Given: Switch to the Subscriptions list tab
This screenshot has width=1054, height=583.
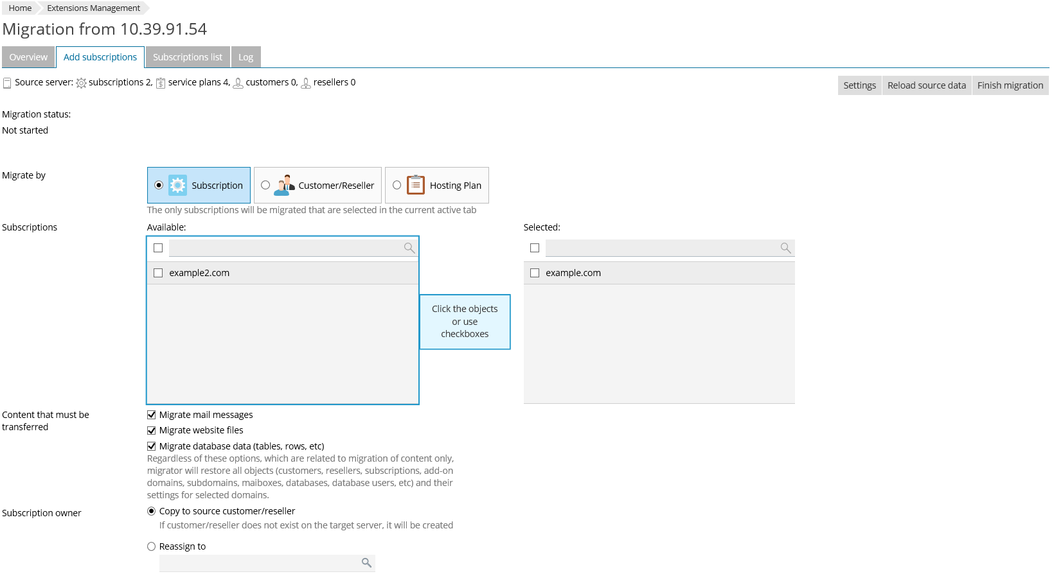Looking at the screenshot, I should point(188,57).
